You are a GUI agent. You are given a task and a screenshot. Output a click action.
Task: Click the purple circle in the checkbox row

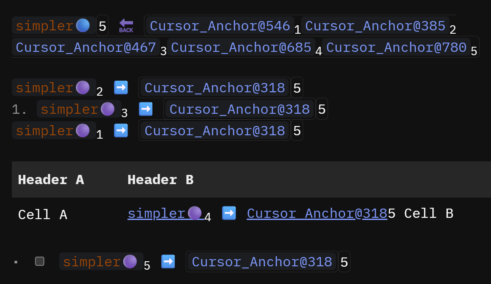click(130, 262)
